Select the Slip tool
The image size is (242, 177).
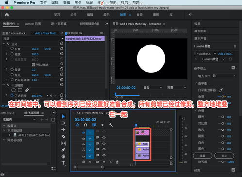click(x=63, y=143)
